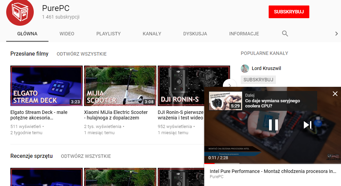The height and width of the screenshot is (186, 341).
Task: Pause the miniplayer video
Action: (x=273, y=125)
